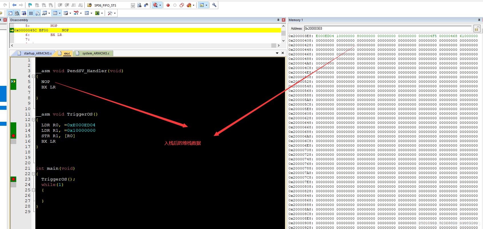483x229 pixels.
Task: Toggle Start/Stop Debug Session button
Action: click(x=155, y=5)
